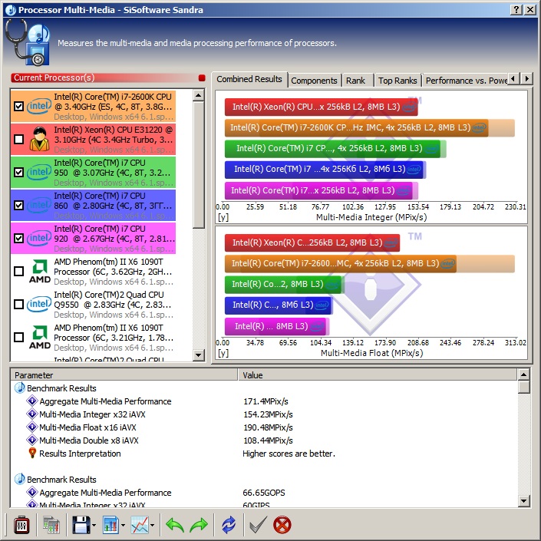Click the Intel logo of Core2 Quad Q9550
Screen dimensions: 541x541
pyautogui.click(x=39, y=304)
